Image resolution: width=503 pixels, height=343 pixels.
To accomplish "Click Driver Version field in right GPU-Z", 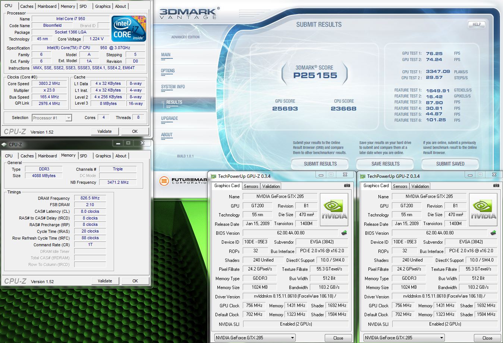I will pyautogui.click(x=444, y=296).
